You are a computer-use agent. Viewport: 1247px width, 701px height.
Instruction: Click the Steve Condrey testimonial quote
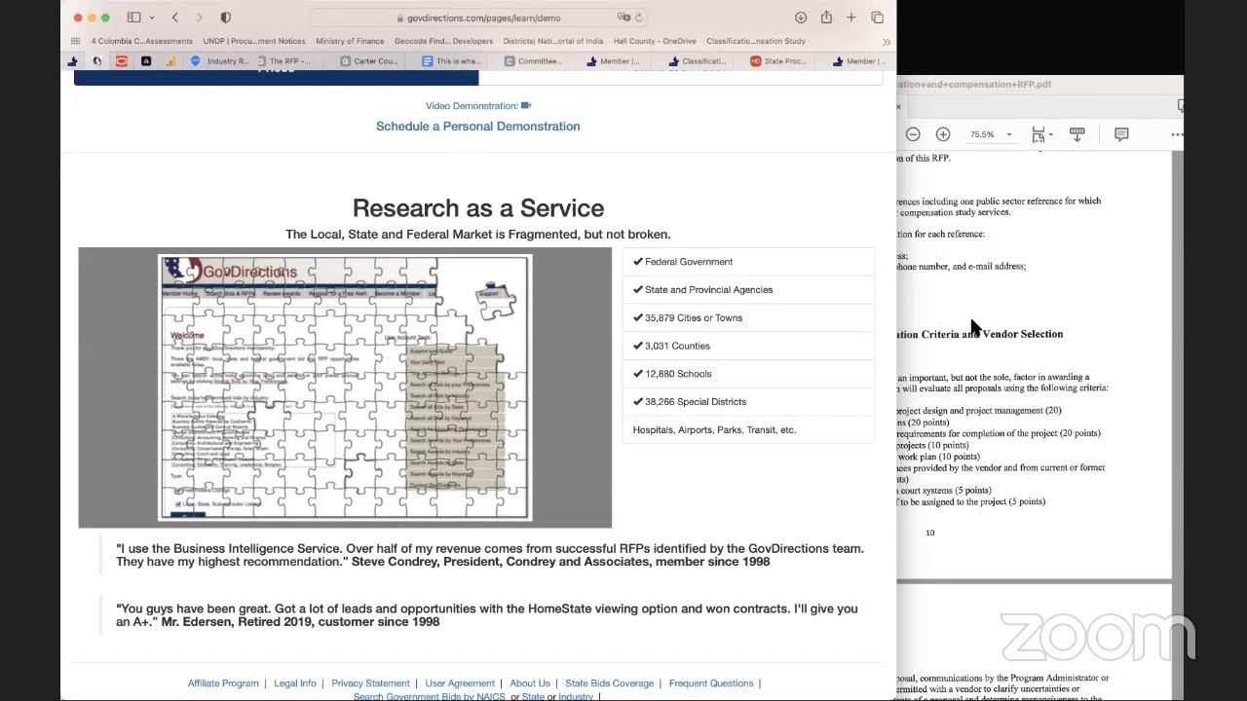[490, 555]
